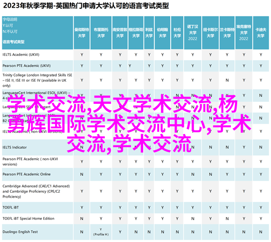The height and width of the screenshot is (242, 271).
Task: Click TOEFL iBT row Y under 卡迪夫大学
Action: 261,207
